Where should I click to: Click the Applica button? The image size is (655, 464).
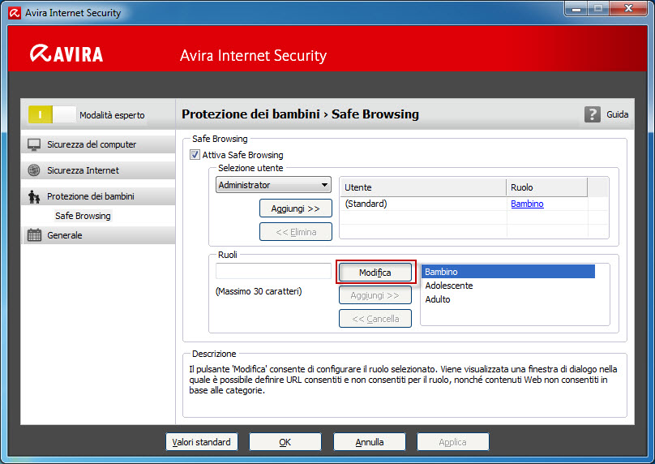coord(453,442)
